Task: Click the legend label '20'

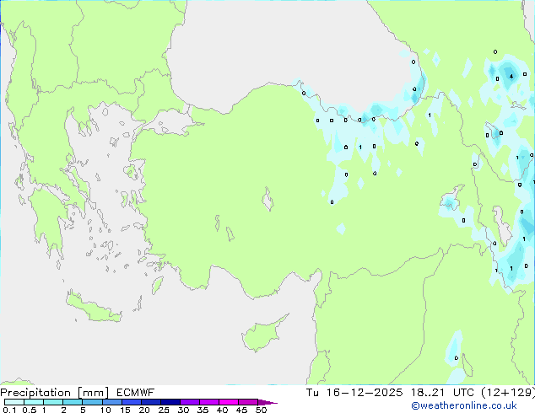Action: tap(144, 410)
